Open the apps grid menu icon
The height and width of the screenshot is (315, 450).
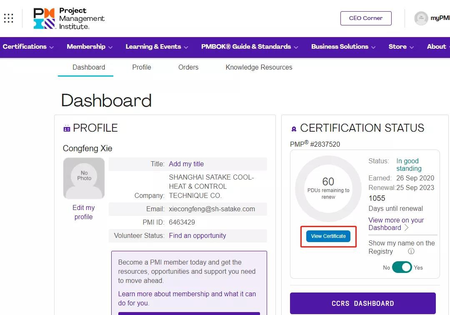click(9, 18)
